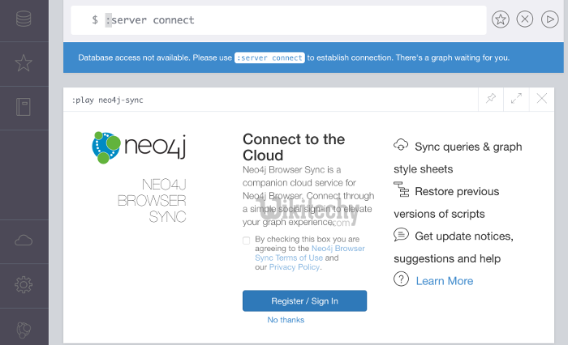
Task: Open the Privacy Policy link
Action: [294, 267]
